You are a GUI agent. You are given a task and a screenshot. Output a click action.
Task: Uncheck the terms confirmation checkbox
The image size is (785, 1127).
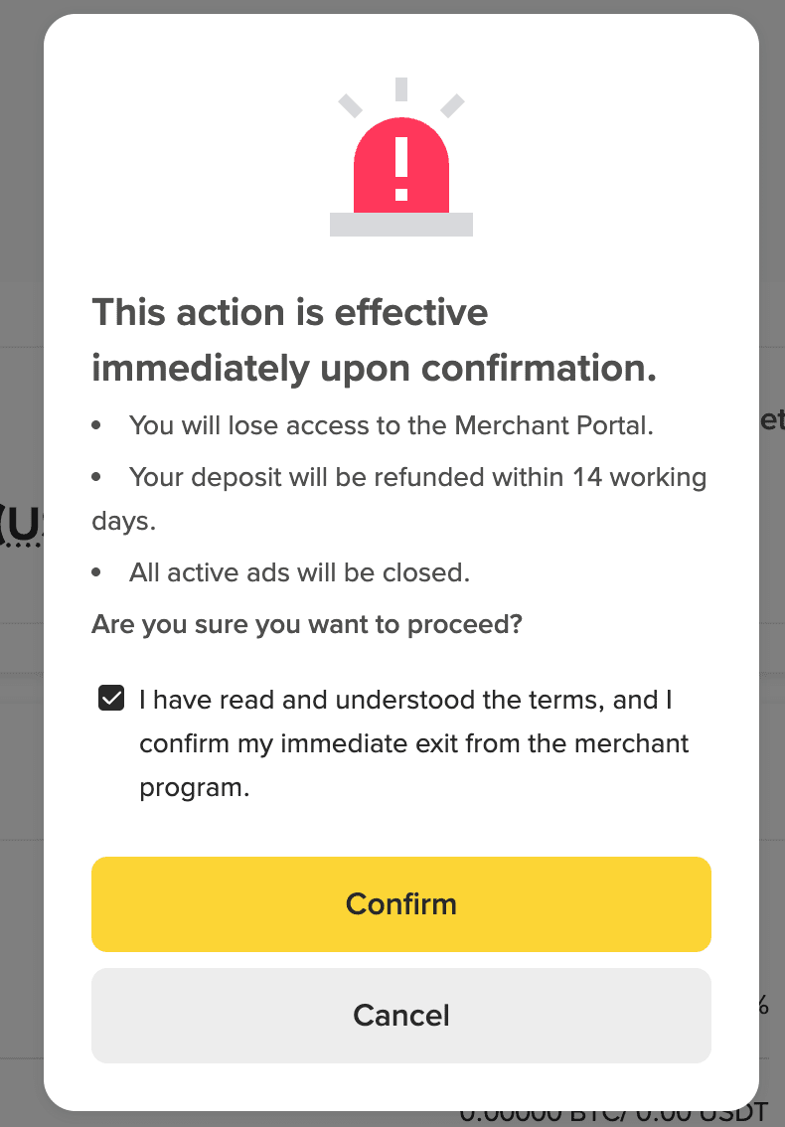tap(111, 699)
